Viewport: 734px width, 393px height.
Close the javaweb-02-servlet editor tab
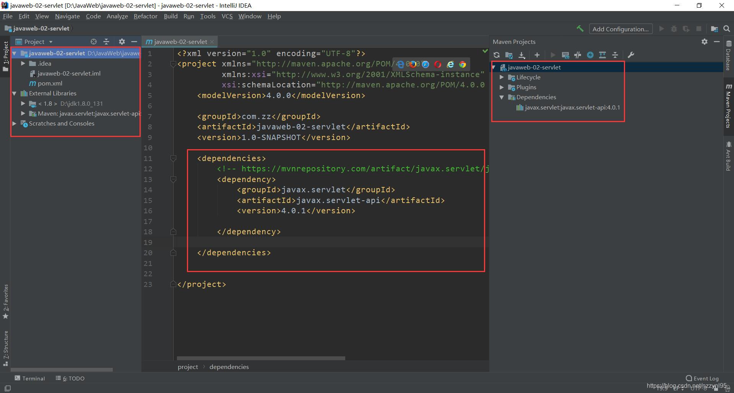212,42
